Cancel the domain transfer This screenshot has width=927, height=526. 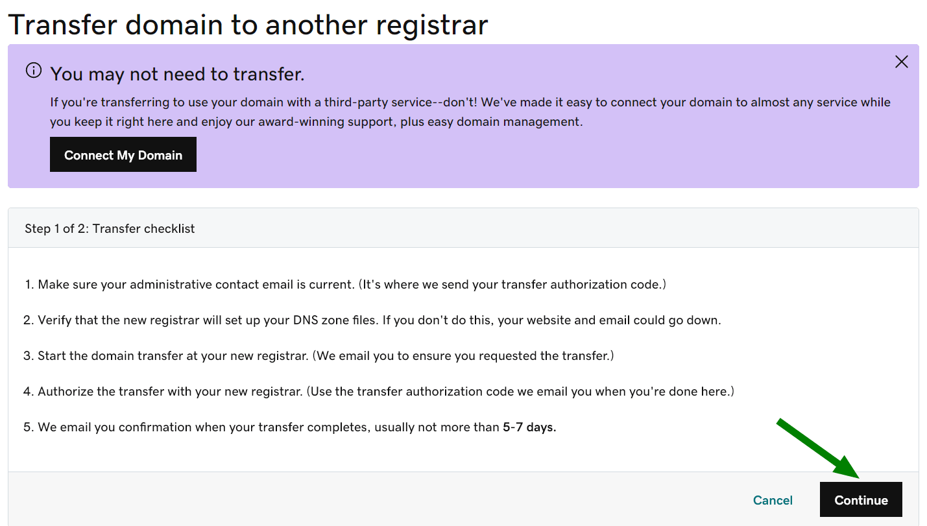click(773, 500)
